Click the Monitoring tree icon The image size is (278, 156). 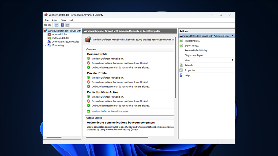click(49, 45)
